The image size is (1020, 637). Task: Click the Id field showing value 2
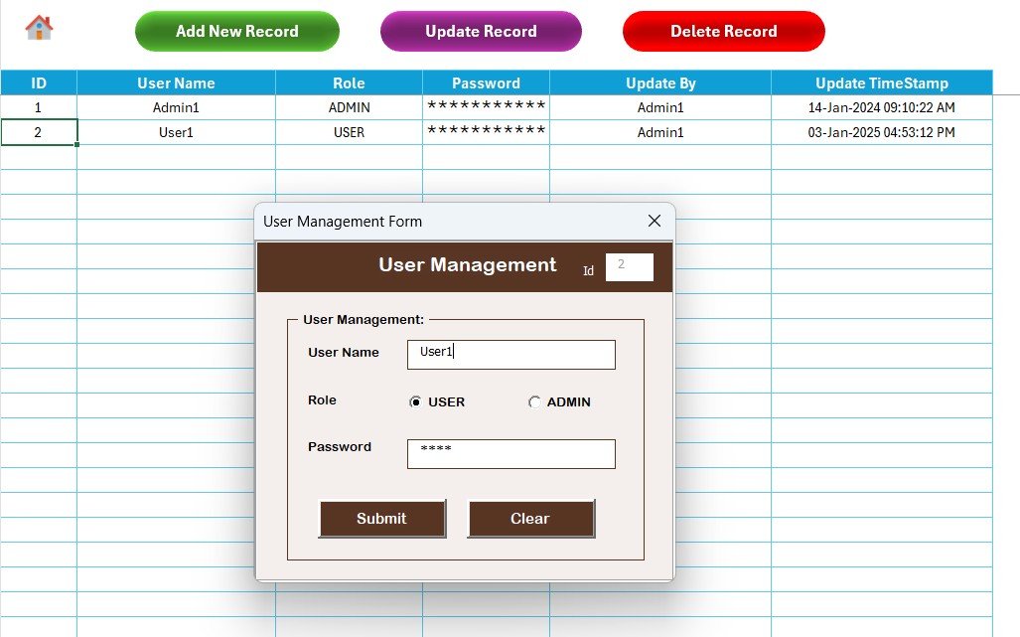click(x=628, y=266)
